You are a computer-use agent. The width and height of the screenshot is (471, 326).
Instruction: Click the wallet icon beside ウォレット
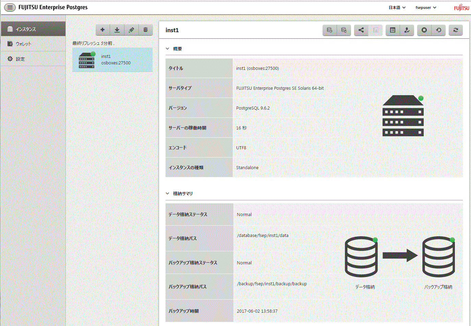pos(10,44)
